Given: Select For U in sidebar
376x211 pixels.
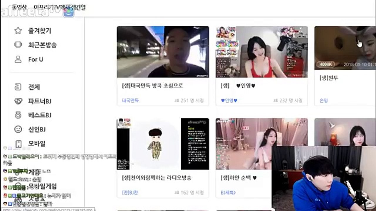Looking at the screenshot, I should click(x=36, y=59).
